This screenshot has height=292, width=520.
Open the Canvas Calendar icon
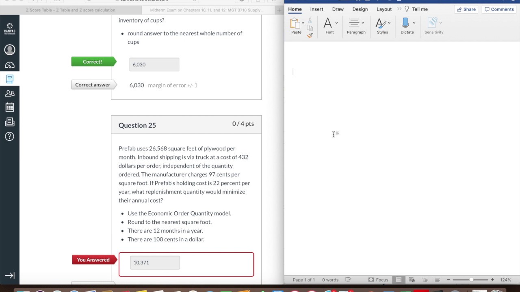pyautogui.click(x=10, y=107)
